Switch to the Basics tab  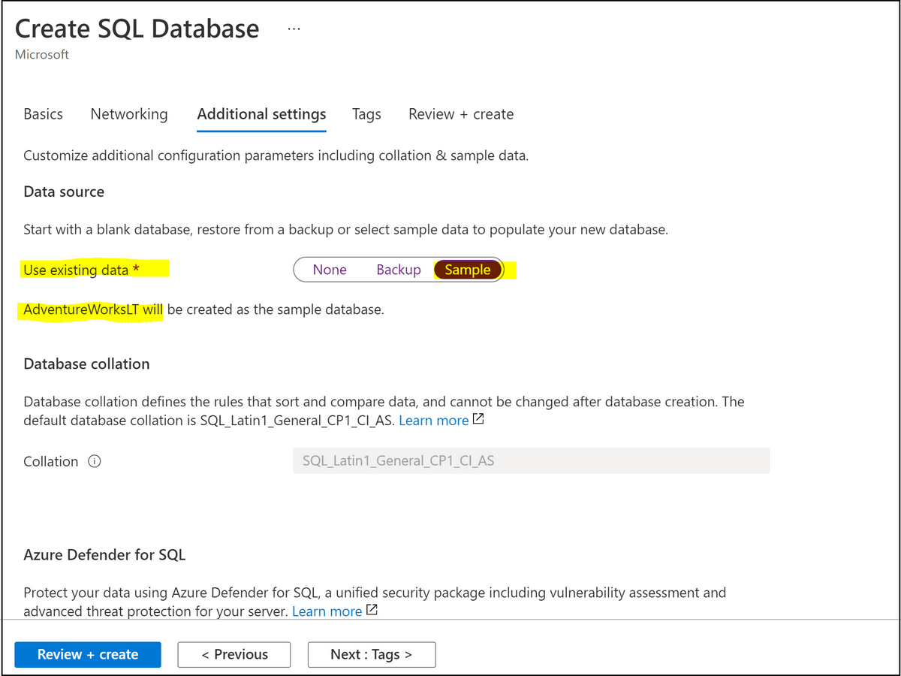click(x=44, y=114)
